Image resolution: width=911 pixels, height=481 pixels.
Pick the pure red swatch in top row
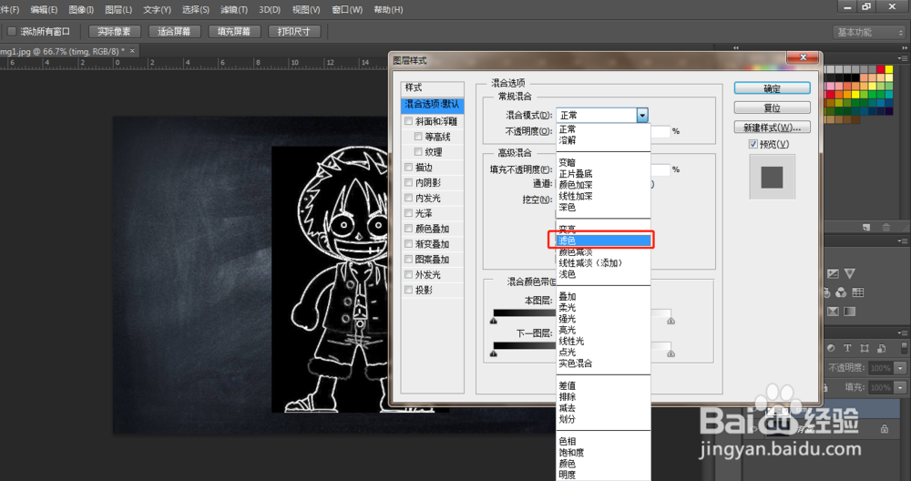click(881, 69)
